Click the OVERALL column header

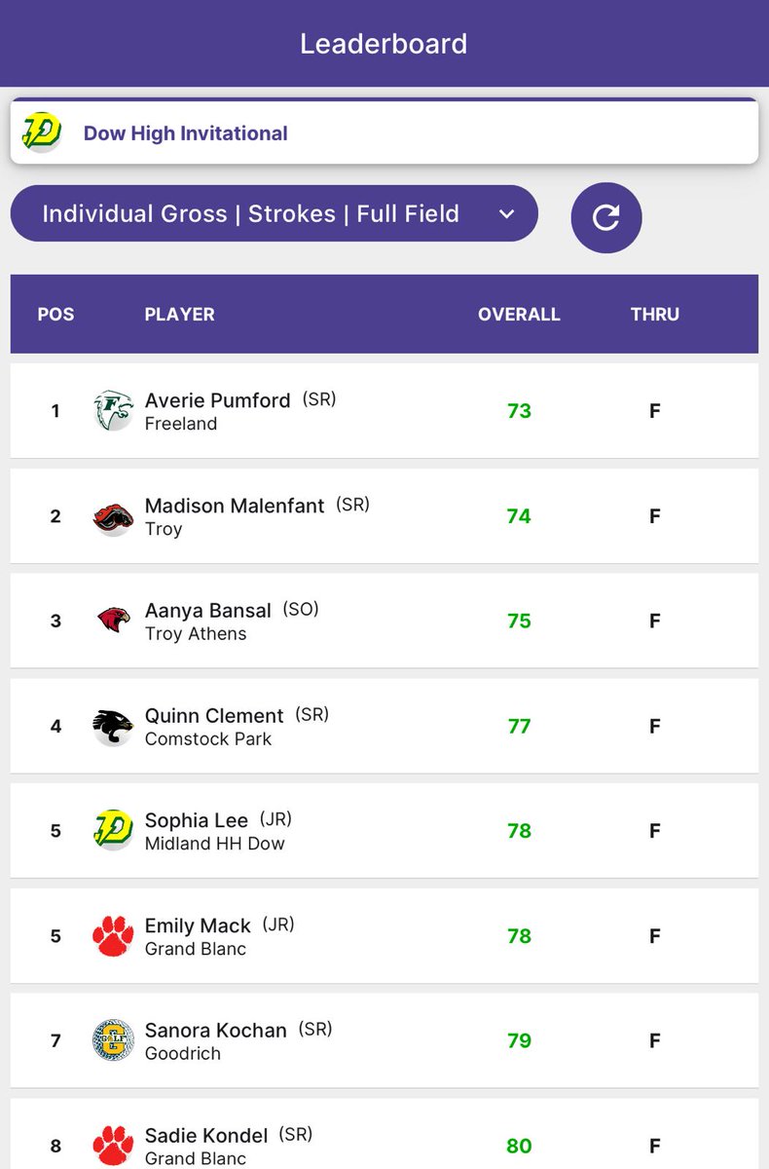coord(519,314)
